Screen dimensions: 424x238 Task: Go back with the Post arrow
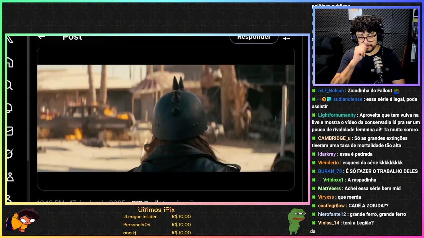tap(41, 37)
